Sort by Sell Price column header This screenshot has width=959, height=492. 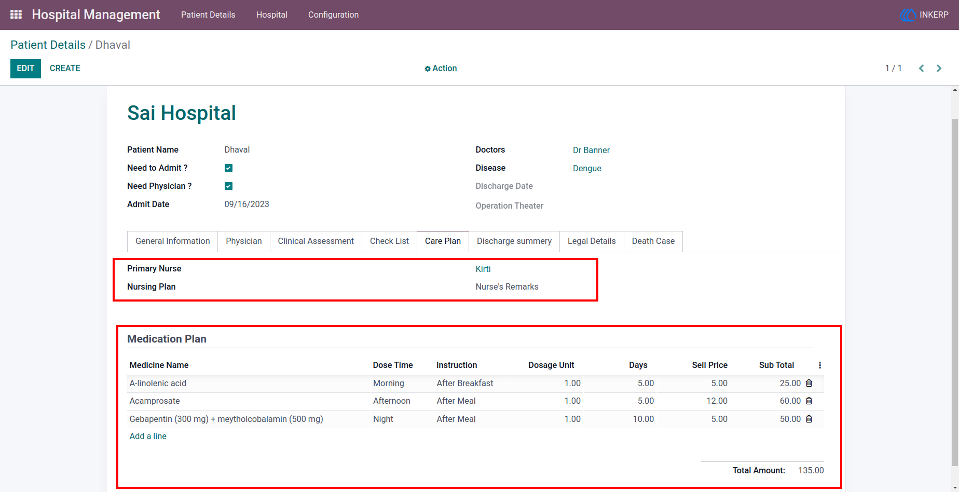(x=709, y=365)
